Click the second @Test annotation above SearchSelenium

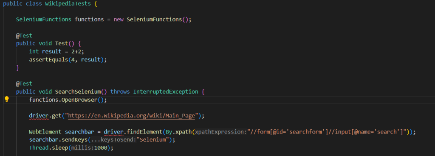[24, 84]
